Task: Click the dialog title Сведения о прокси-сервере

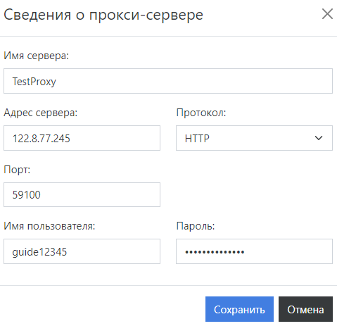Action: pyautogui.click(x=103, y=15)
